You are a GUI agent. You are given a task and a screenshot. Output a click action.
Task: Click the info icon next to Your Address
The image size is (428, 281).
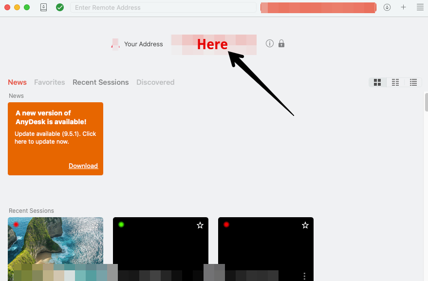coord(269,43)
